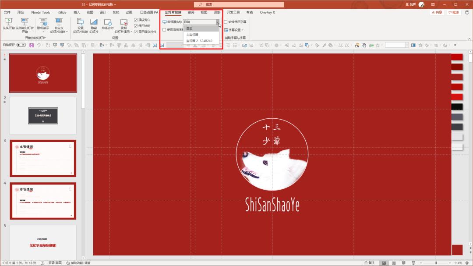Open the 插入 ribbon tab
This screenshot has height=266, width=473.
point(77,12)
